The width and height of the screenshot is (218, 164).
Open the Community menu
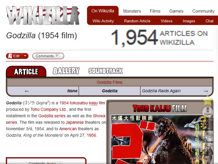pyautogui.click(x=203, y=11)
